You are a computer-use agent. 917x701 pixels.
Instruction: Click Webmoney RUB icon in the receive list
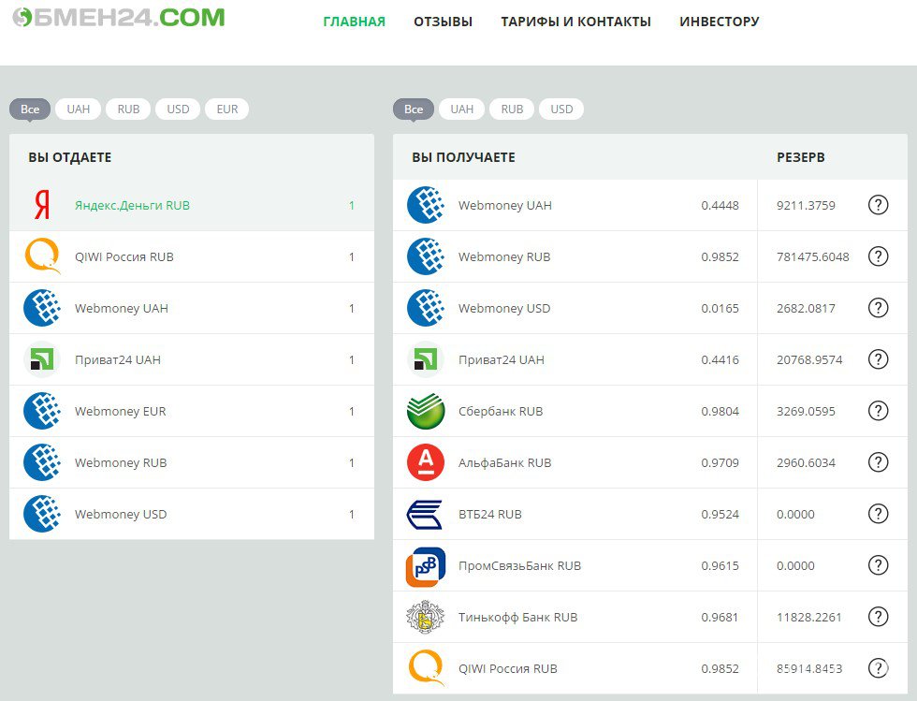(x=426, y=256)
